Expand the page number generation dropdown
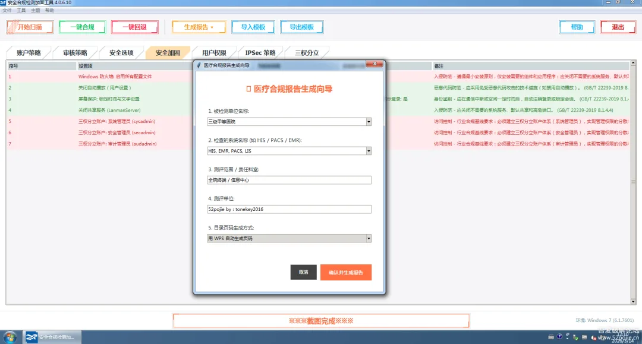The image size is (642, 344). point(369,238)
